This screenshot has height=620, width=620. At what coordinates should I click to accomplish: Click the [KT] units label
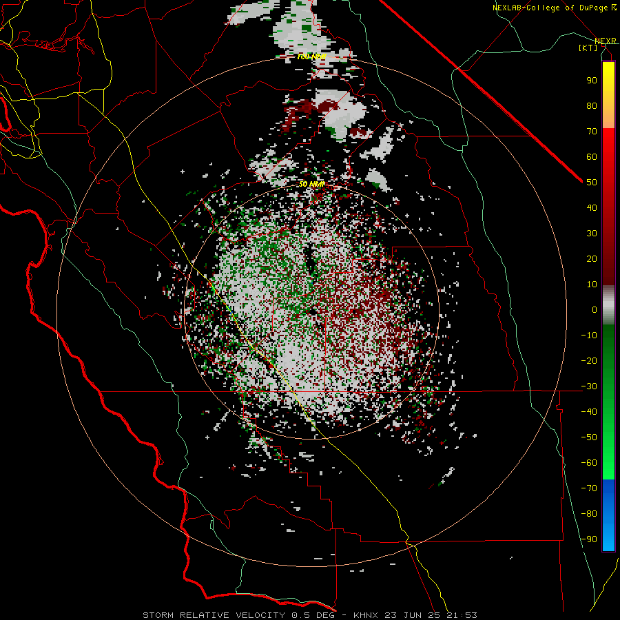[588, 48]
